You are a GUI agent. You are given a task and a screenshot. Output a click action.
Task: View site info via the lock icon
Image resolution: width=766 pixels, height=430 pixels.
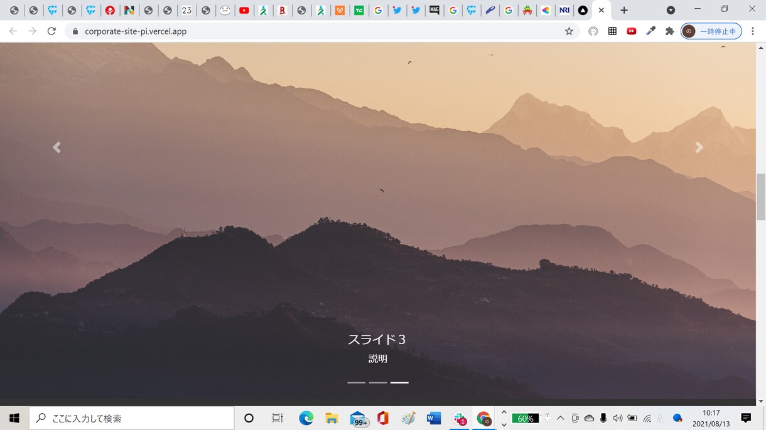point(75,31)
